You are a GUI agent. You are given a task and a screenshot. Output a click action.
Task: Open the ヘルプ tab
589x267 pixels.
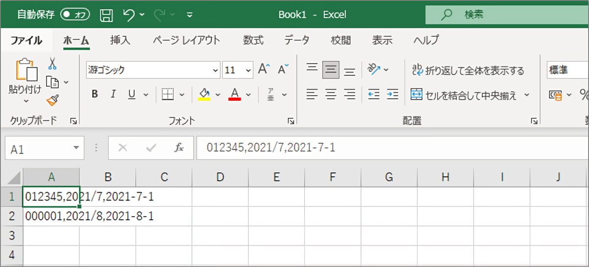point(426,40)
